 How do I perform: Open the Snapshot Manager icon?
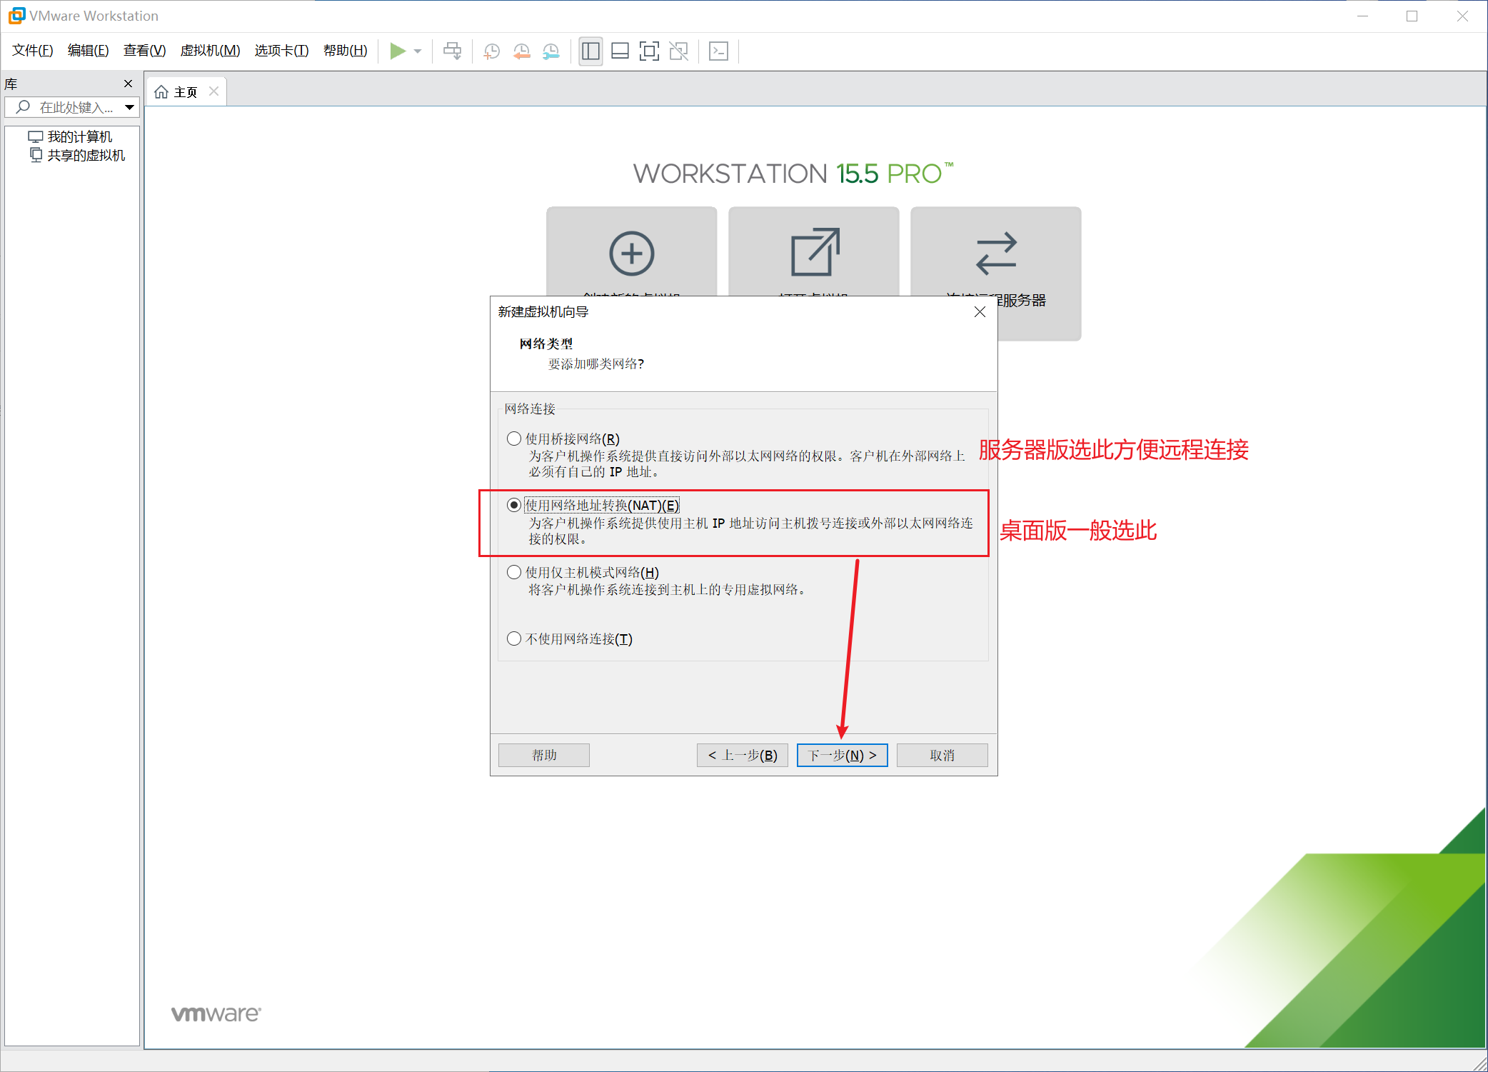[551, 51]
